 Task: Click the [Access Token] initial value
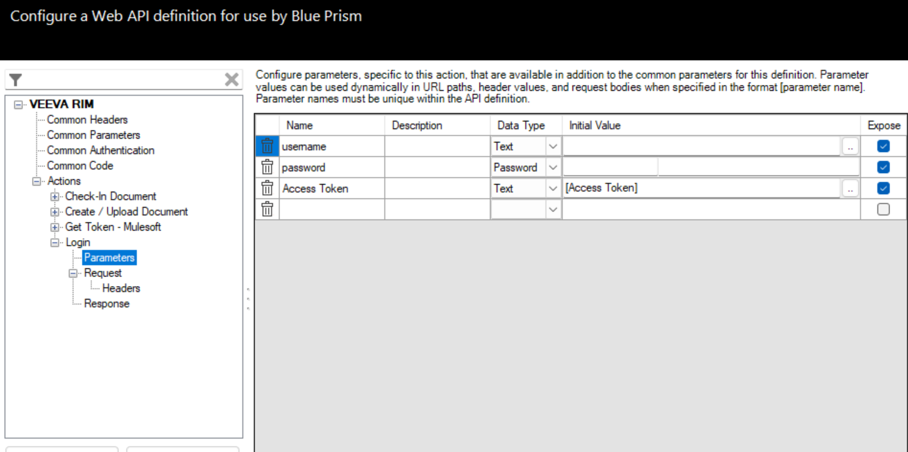[701, 188]
